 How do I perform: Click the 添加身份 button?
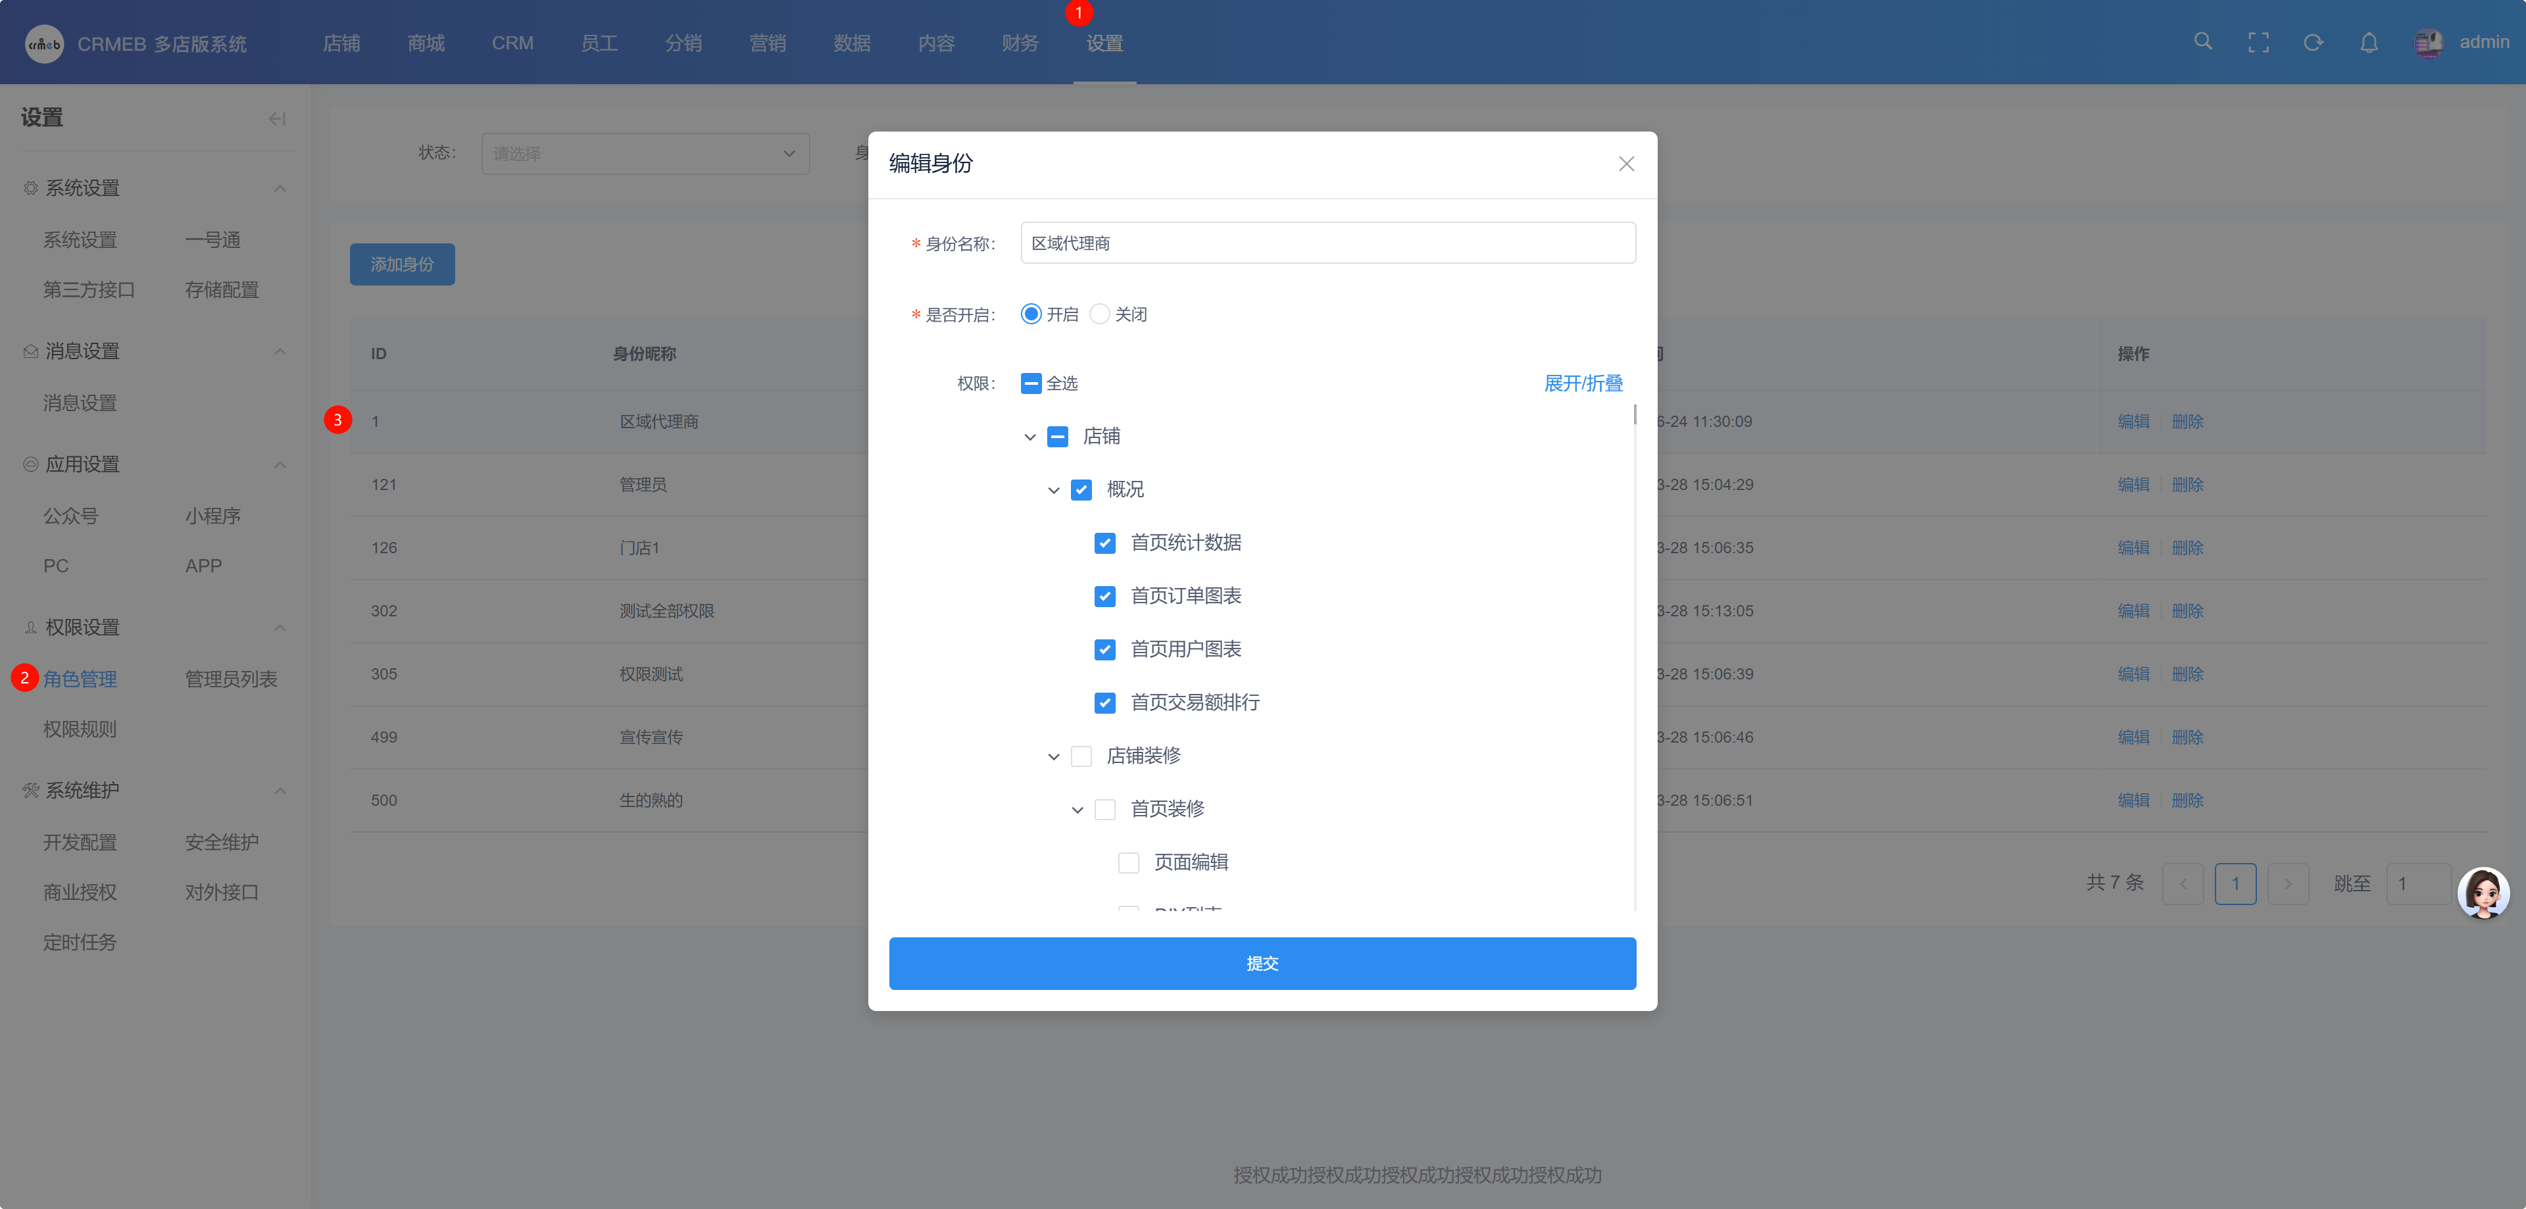[402, 264]
